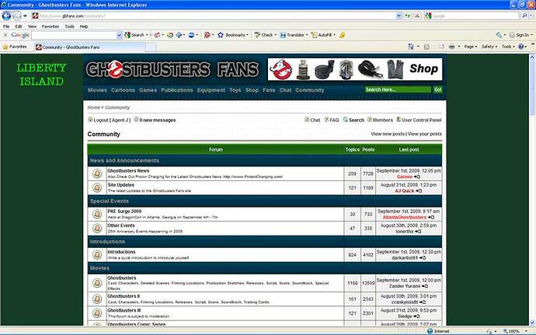Open the View menu
This screenshot has width=536, height=335.
tap(32, 26)
